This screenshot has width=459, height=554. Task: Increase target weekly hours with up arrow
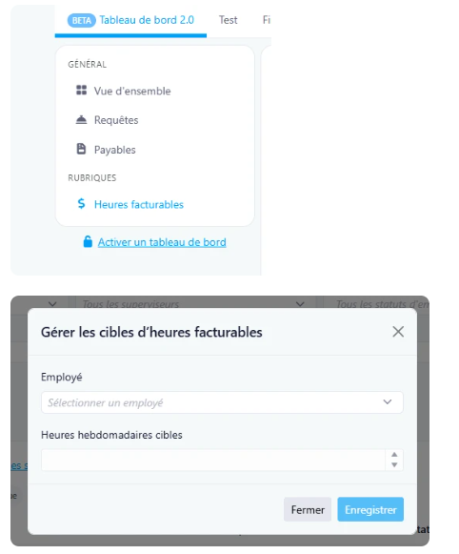pyautogui.click(x=394, y=455)
